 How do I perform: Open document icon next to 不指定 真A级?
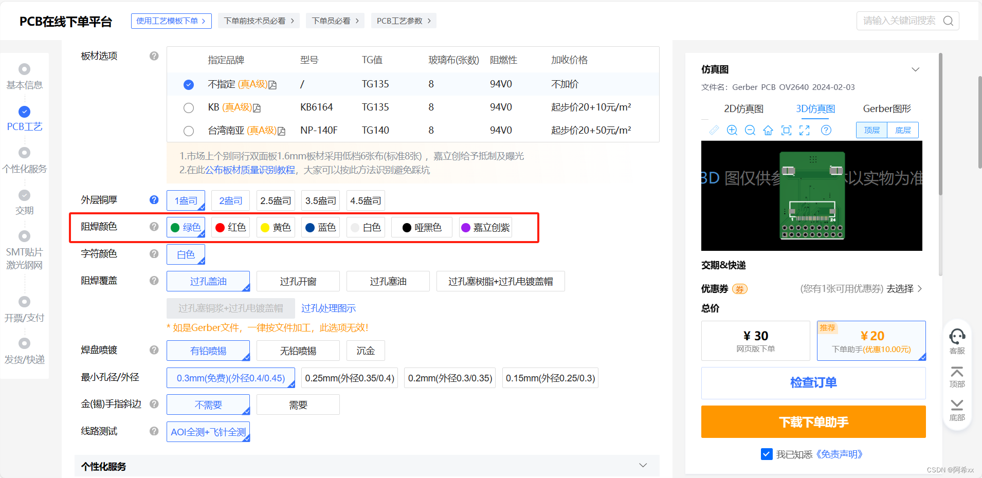[273, 85]
